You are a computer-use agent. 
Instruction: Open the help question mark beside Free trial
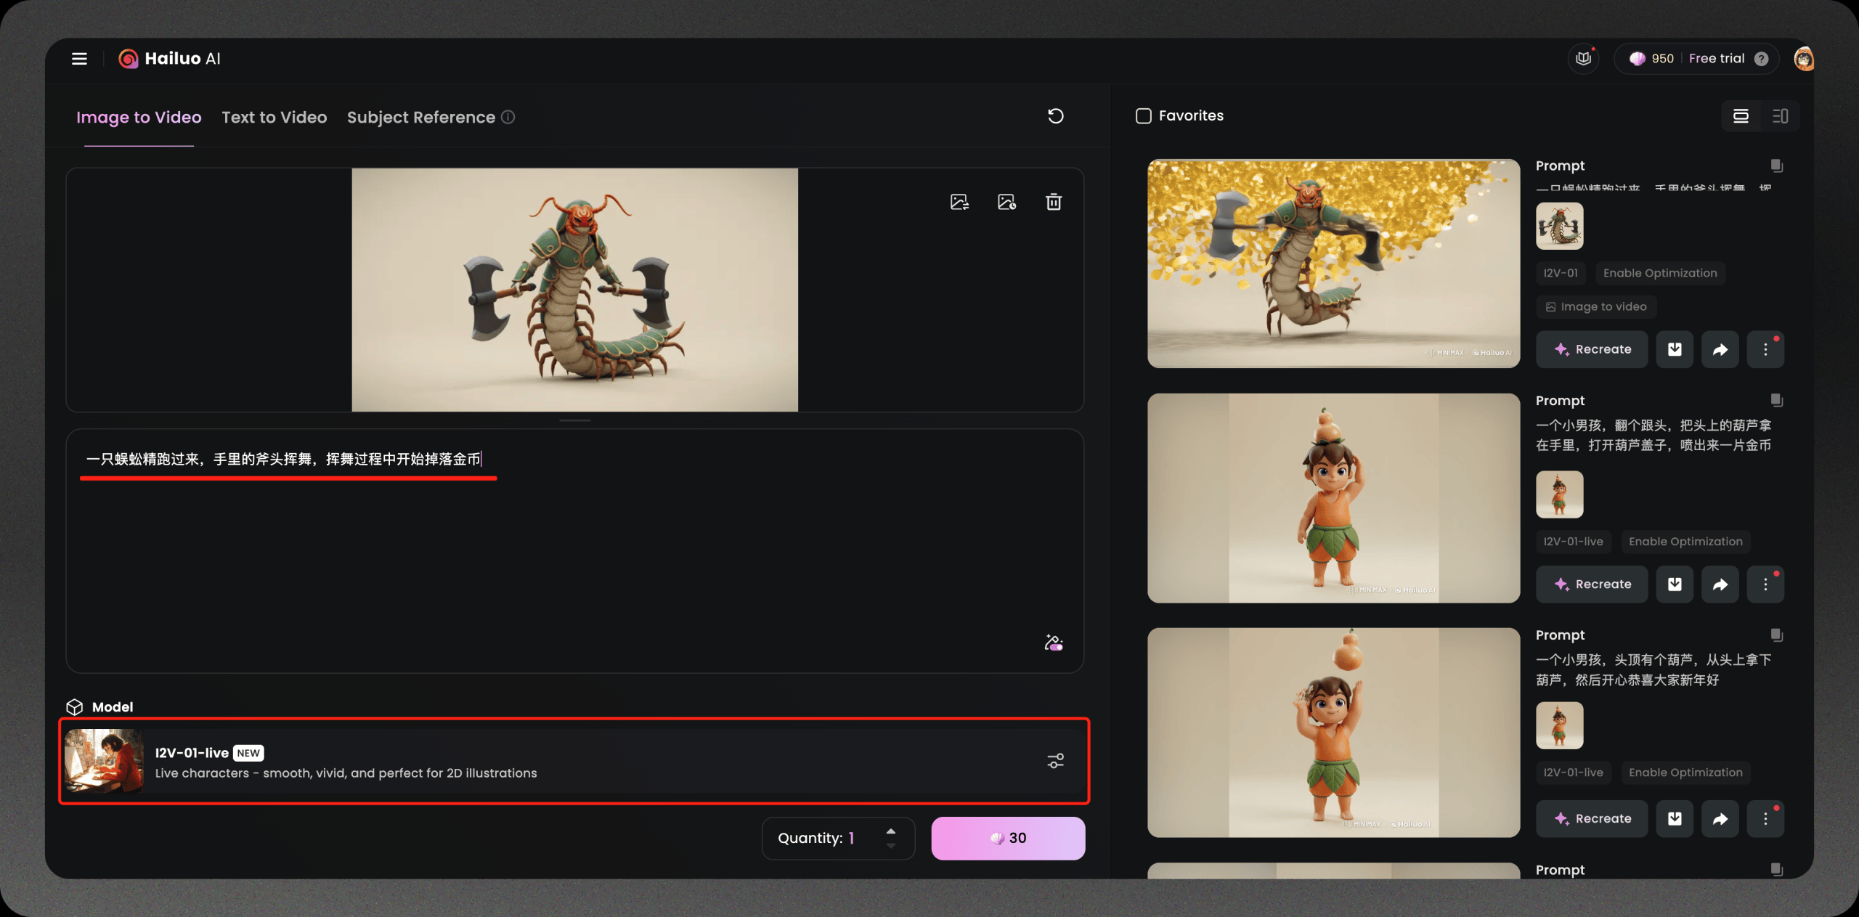tap(1761, 59)
